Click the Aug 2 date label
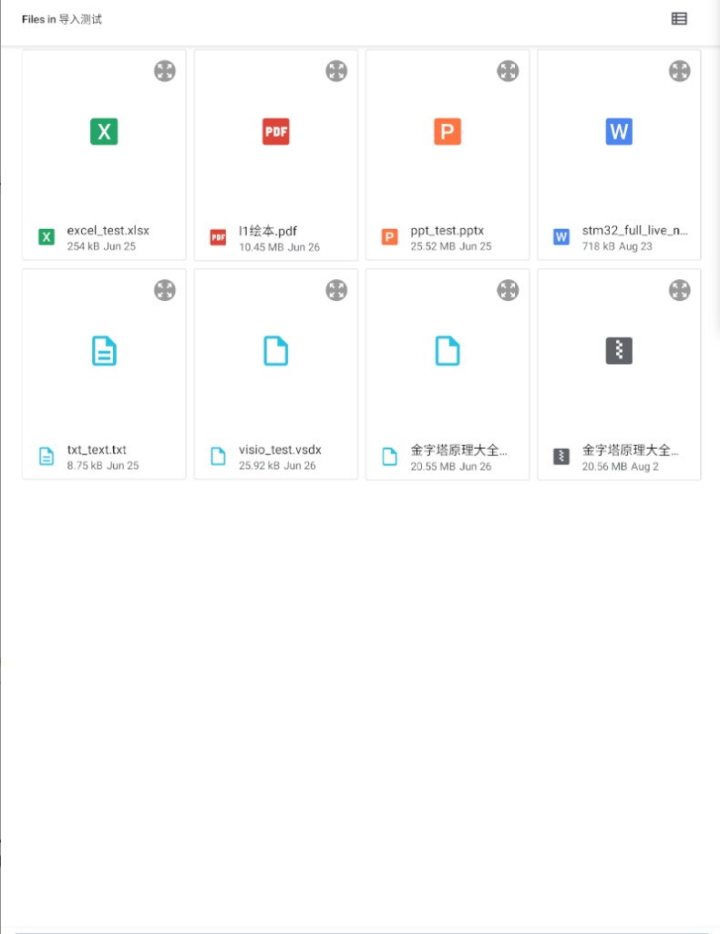This screenshot has width=720, height=934. coord(644,466)
